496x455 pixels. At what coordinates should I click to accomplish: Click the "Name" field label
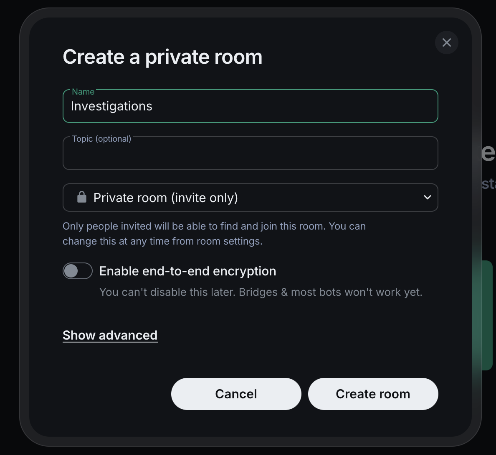(x=83, y=92)
